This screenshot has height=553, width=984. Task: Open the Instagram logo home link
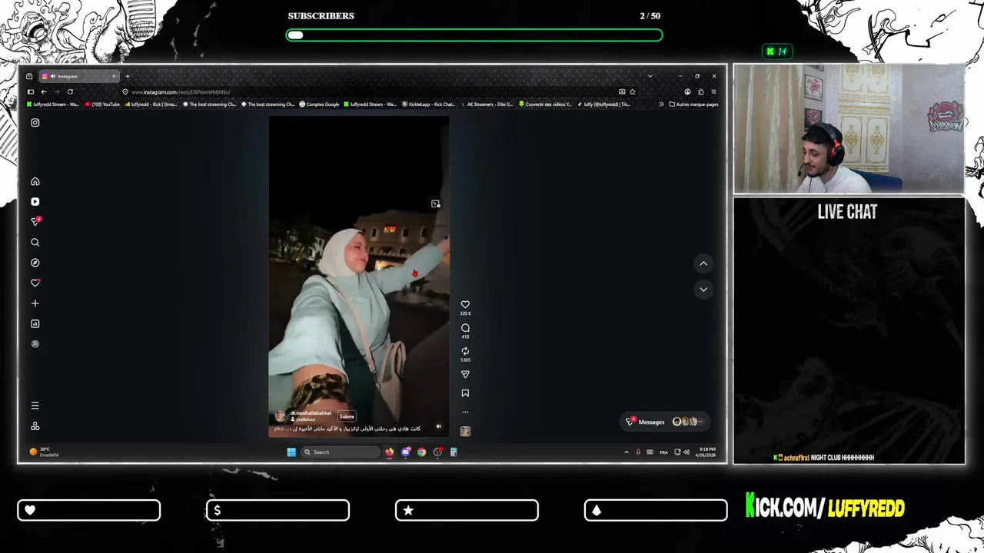(x=35, y=123)
